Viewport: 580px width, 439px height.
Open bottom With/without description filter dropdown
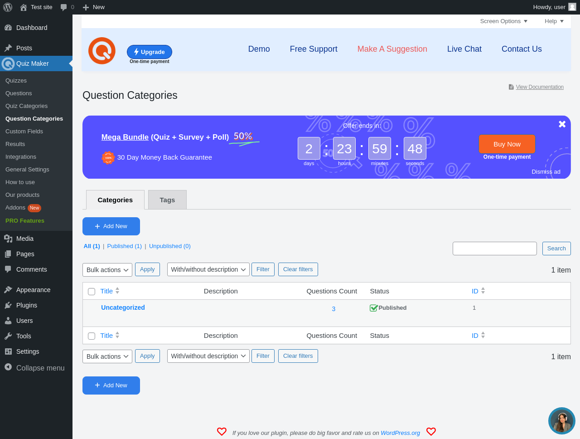coord(208,356)
